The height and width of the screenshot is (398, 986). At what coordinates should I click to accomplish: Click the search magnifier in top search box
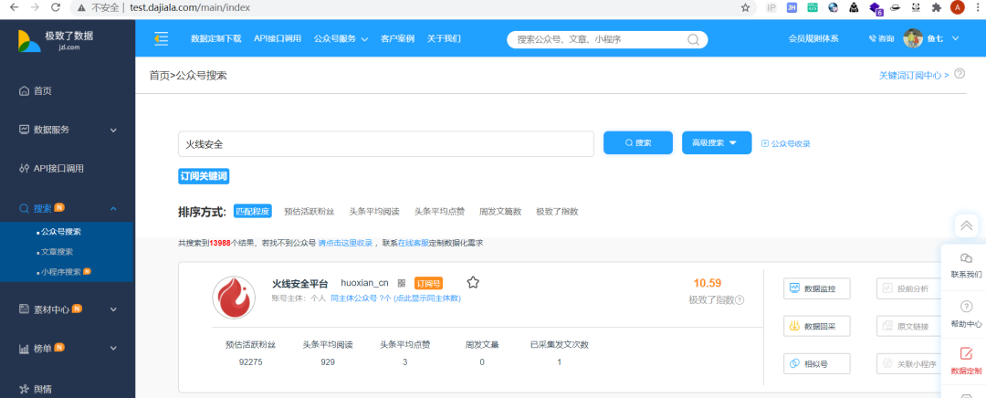(x=693, y=39)
